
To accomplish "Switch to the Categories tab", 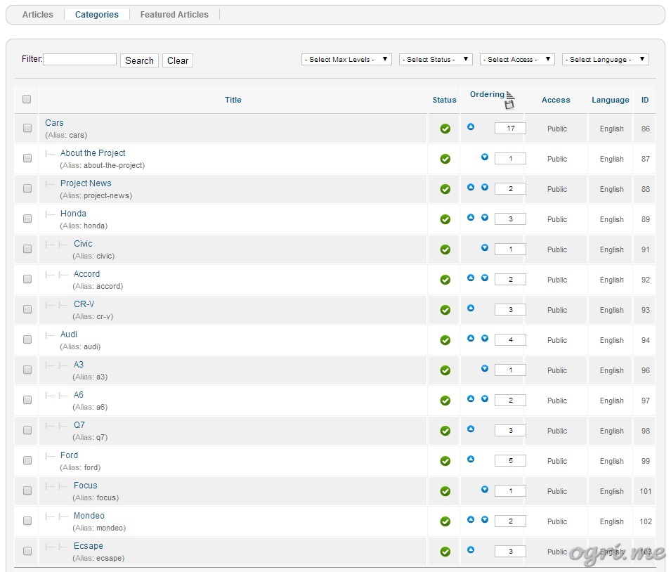I will pos(97,15).
